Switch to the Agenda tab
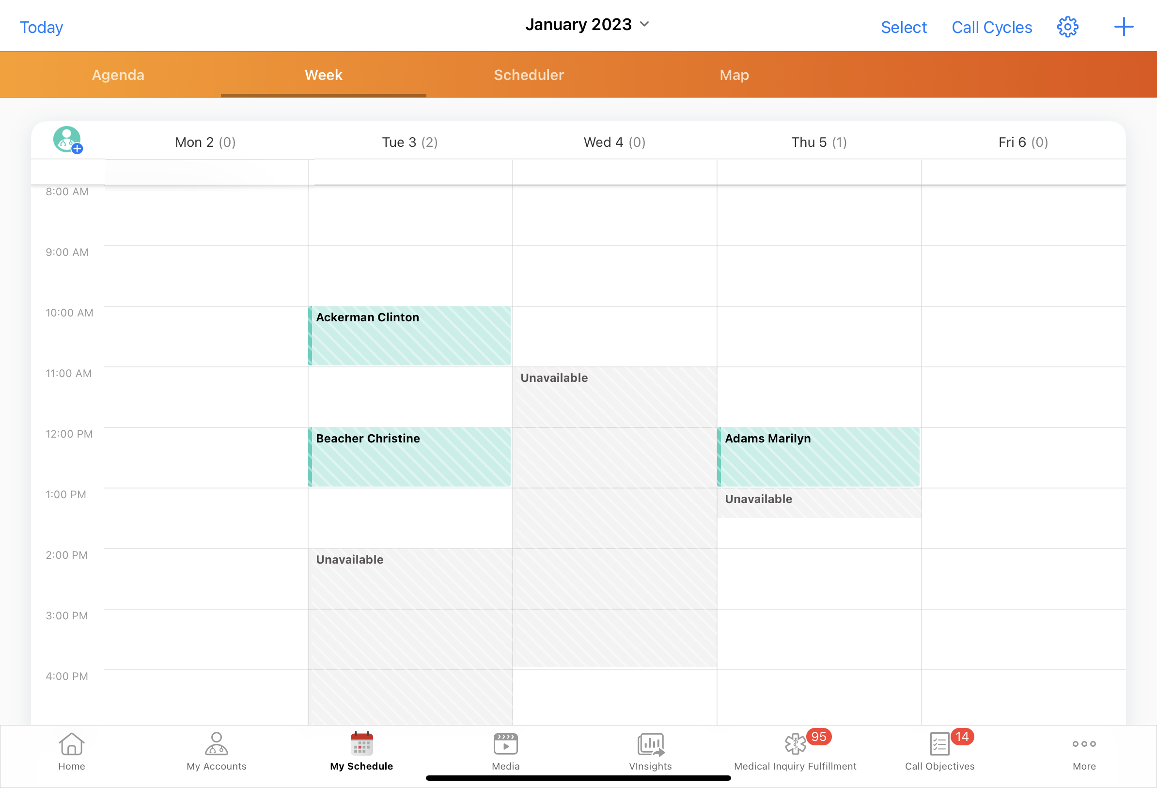The height and width of the screenshot is (788, 1157). pyautogui.click(x=118, y=75)
